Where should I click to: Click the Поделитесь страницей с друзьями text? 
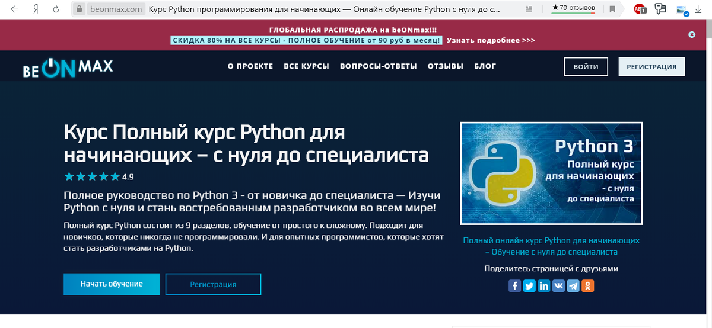(551, 268)
